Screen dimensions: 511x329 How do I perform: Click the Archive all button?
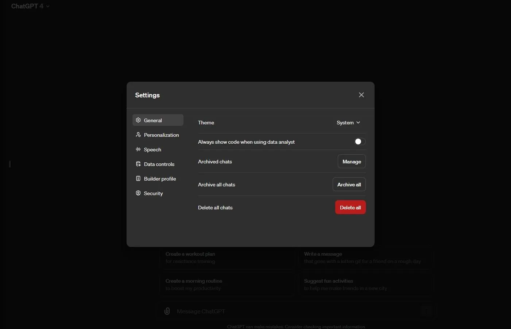click(x=349, y=185)
